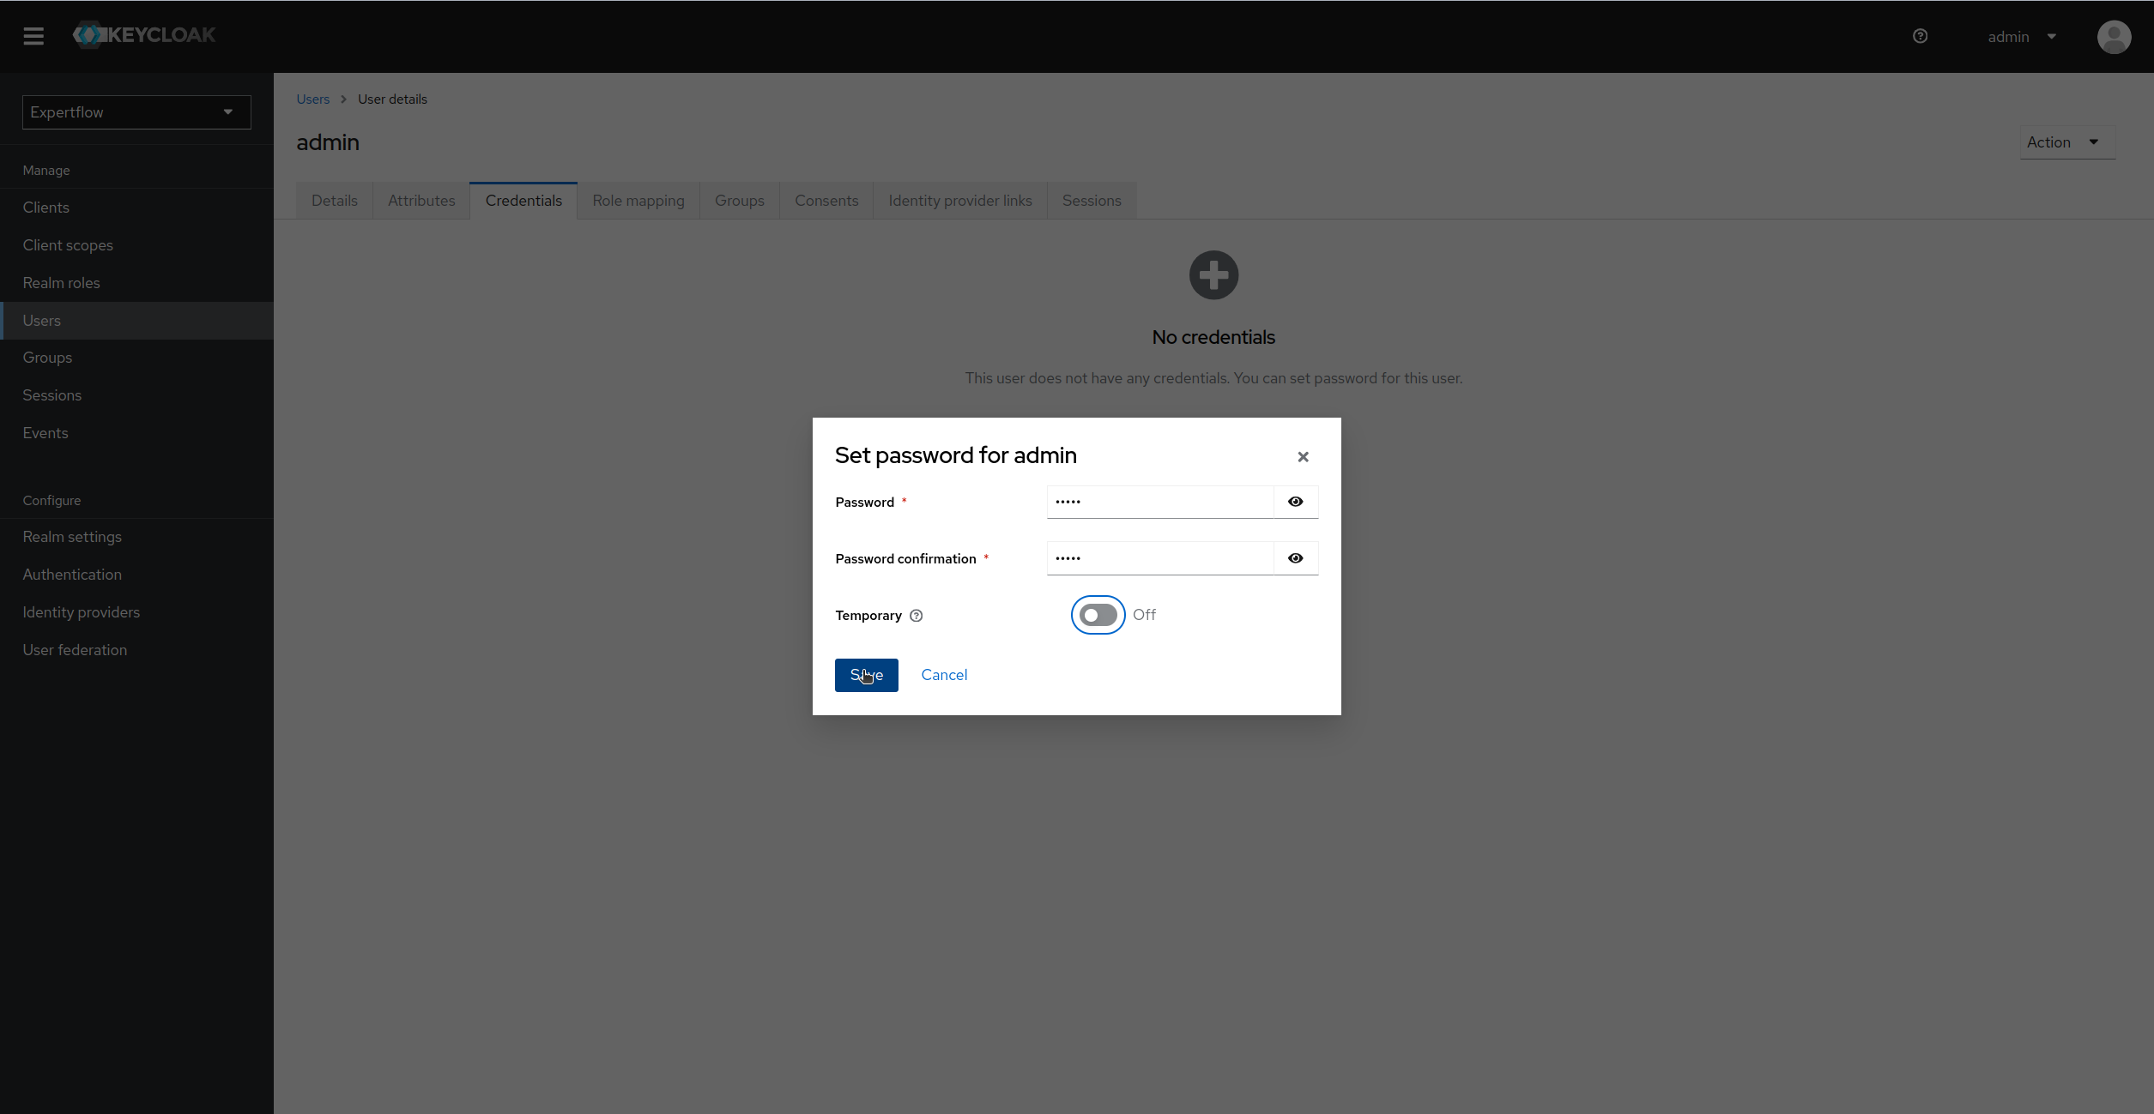Open Realm settings in the sidebar

coord(73,537)
